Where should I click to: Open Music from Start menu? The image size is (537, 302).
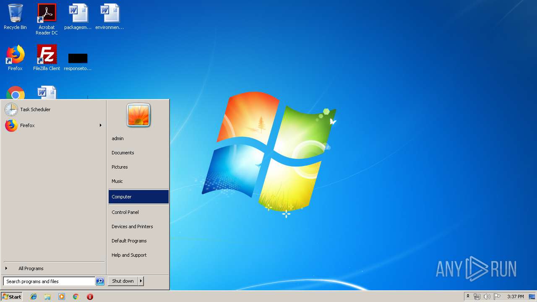click(x=138, y=181)
